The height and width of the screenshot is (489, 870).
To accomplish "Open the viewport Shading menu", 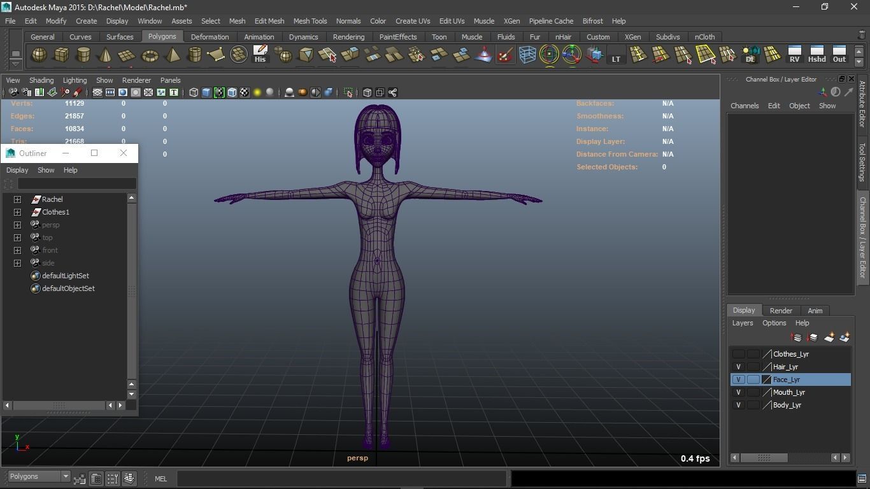I will click(x=41, y=80).
